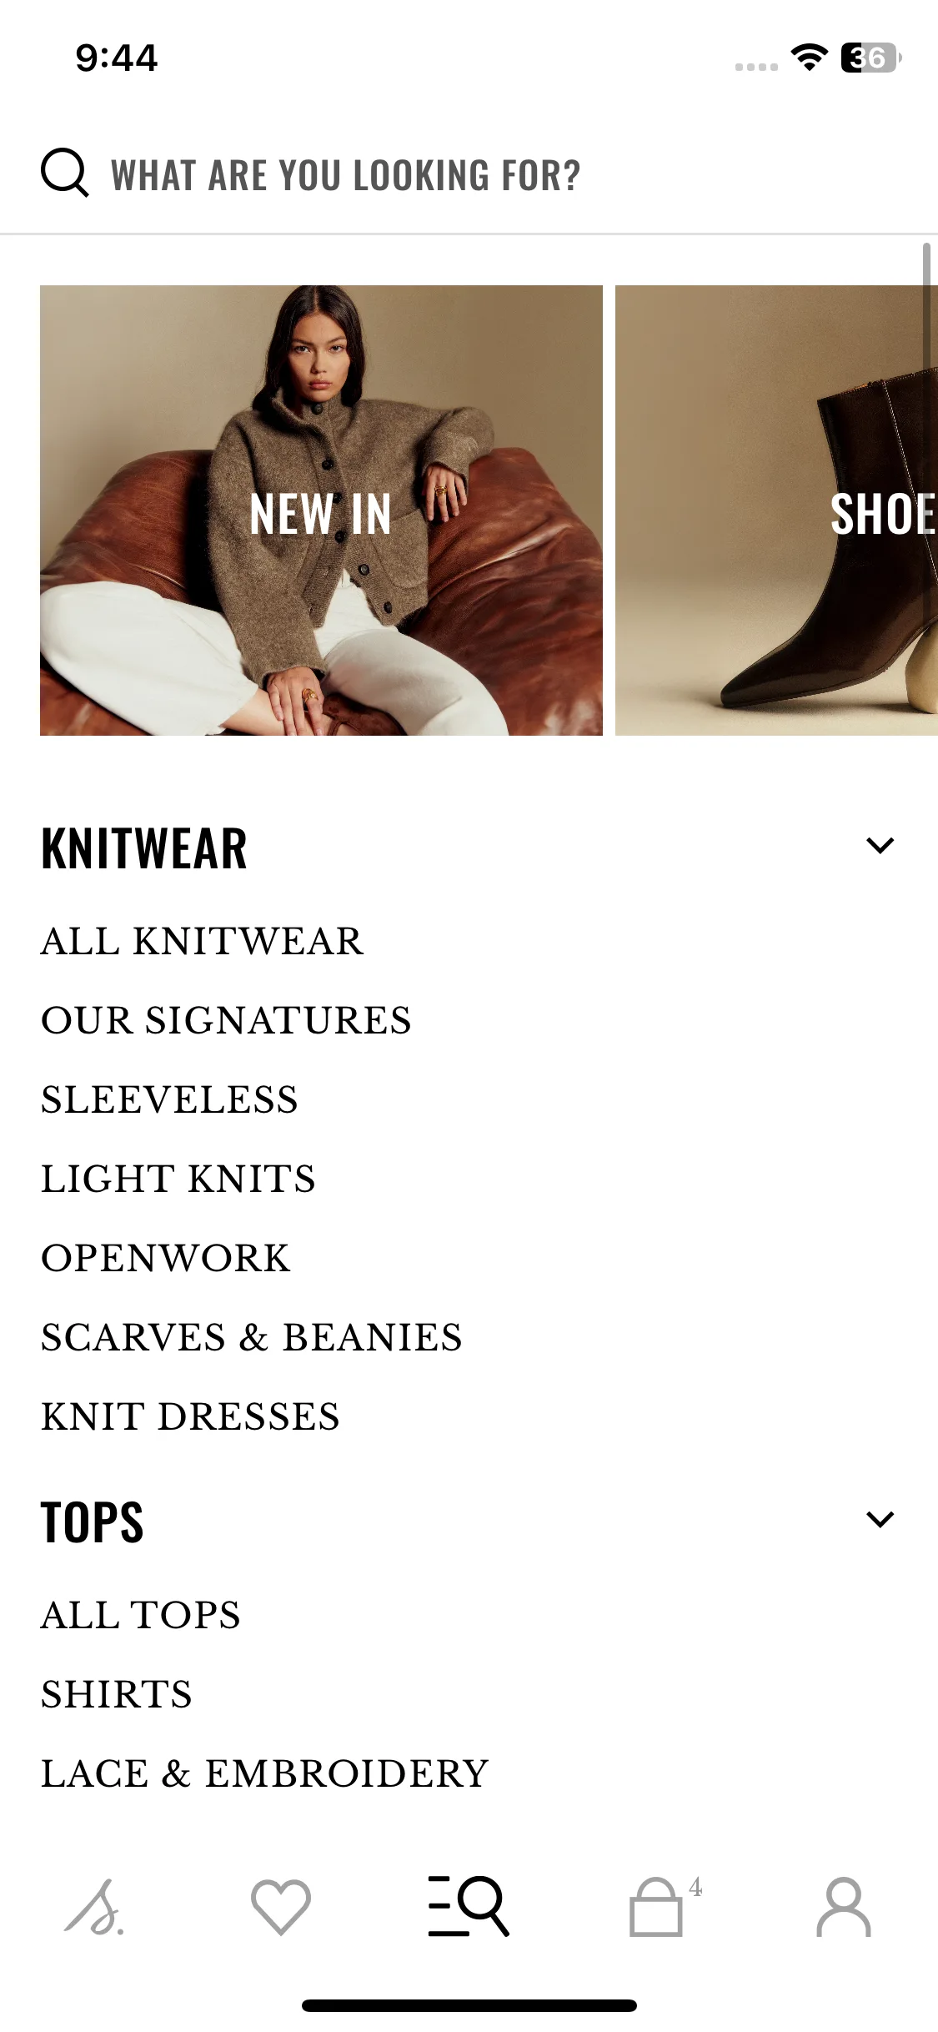Collapse the Knitwear section chevron
The image size is (938, 2032).
(880, 846)
